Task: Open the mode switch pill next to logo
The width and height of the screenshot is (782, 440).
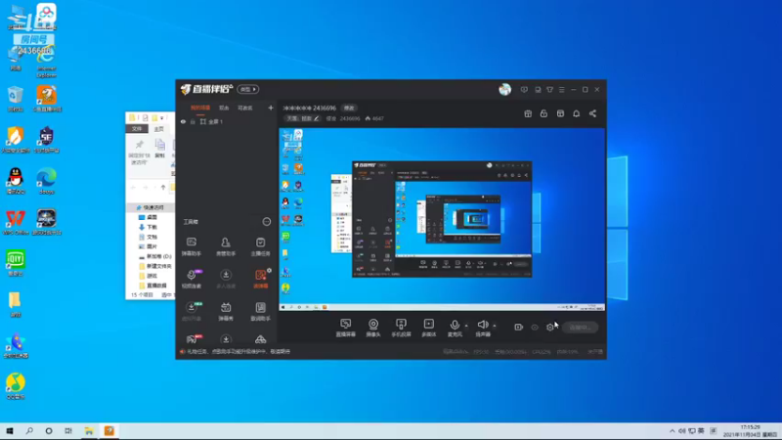Action: pos(248,89)
